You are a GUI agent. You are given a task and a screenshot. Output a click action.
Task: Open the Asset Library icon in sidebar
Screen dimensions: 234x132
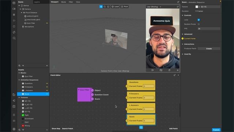coord(14,95)
